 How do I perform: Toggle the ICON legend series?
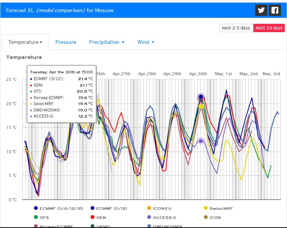[x=212, y=217]
